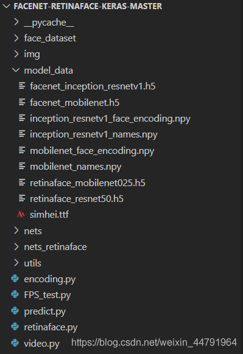Click file icon of retinaface_mobilenet025.h5

(x=22, y=182)
